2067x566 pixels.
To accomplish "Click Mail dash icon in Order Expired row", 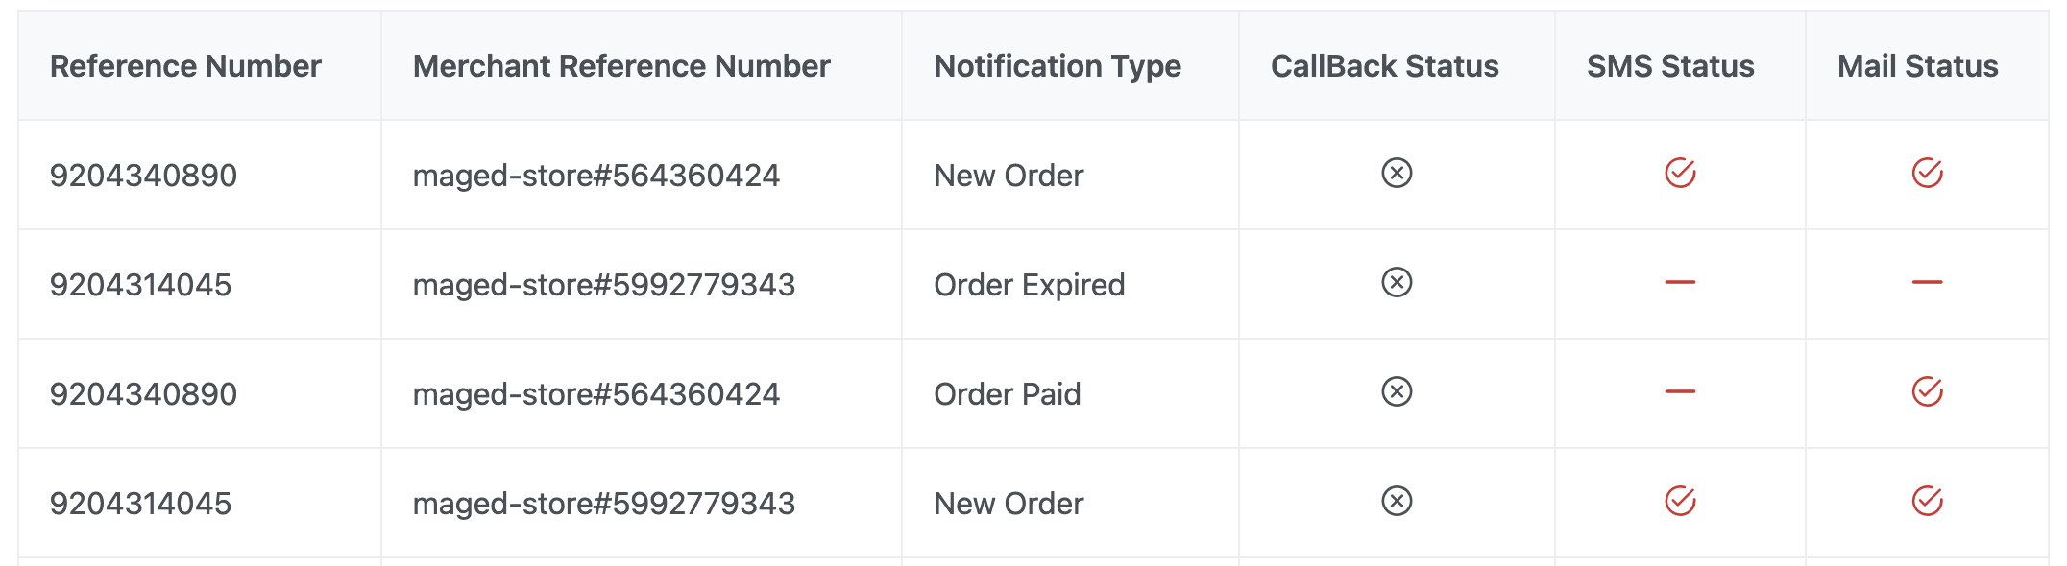I will [x=1927, y=282].
